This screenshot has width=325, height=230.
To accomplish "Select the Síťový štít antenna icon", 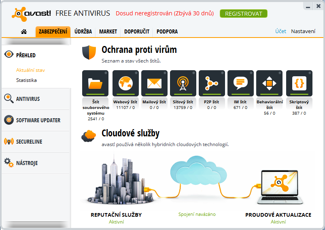I will [x=183, y=83].
